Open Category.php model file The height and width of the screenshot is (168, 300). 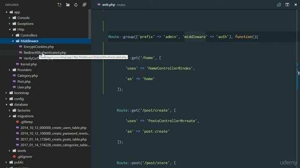coord(28,76)
